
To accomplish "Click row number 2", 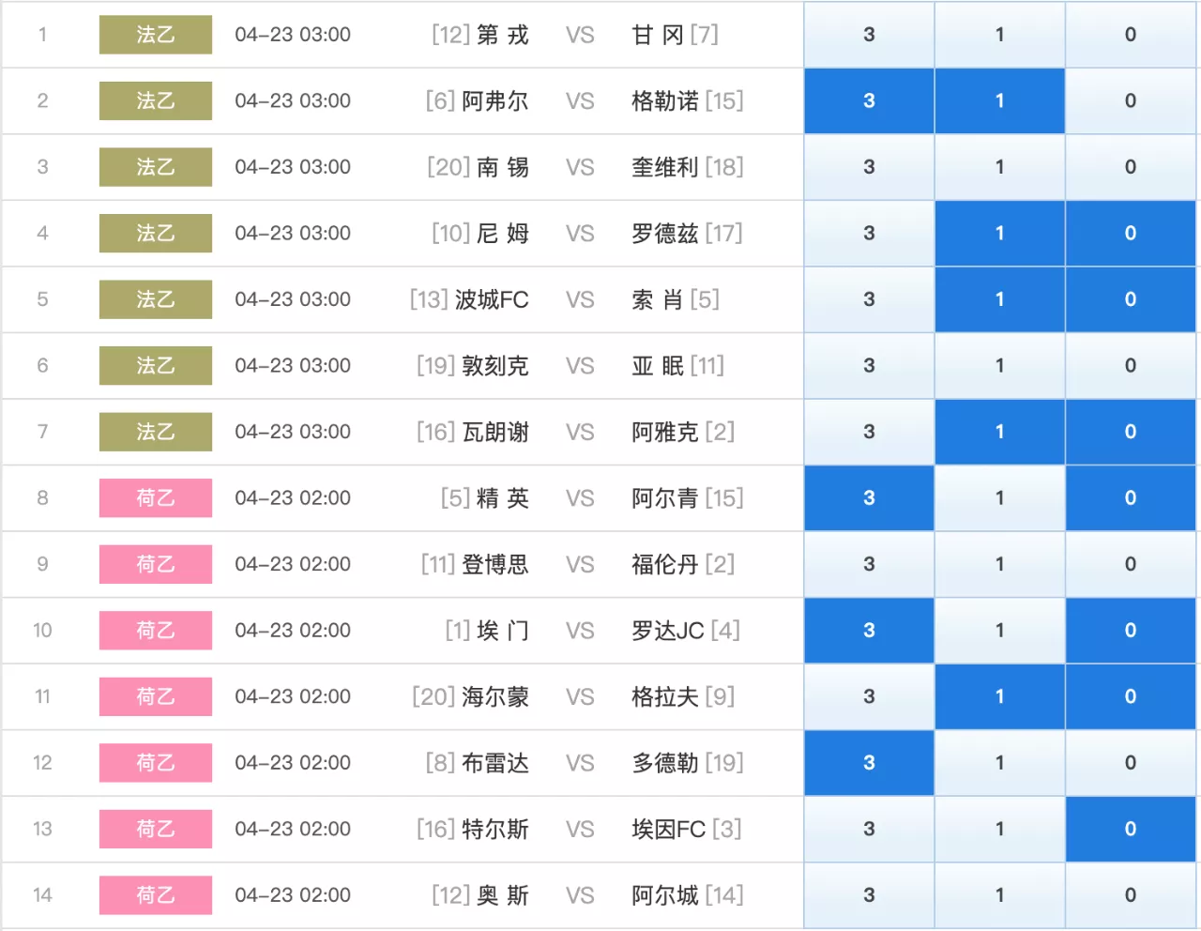I will point(42,100).
